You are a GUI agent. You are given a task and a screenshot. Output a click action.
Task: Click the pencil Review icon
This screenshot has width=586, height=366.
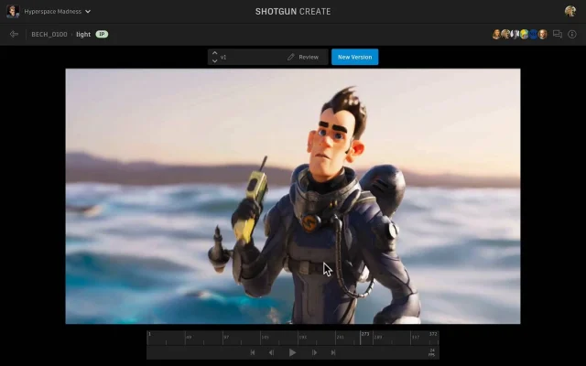pyautogui.click(x=291, y=57)
